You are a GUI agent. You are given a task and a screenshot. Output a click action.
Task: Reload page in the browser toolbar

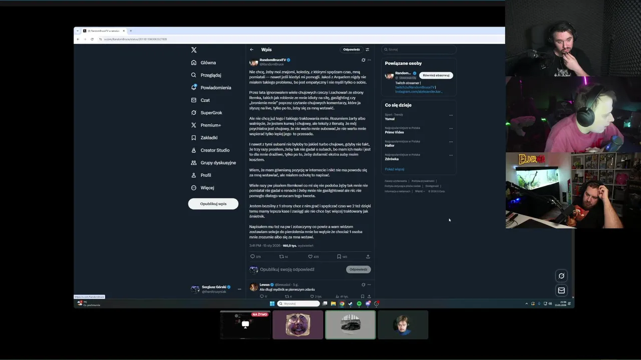point(92,39)
